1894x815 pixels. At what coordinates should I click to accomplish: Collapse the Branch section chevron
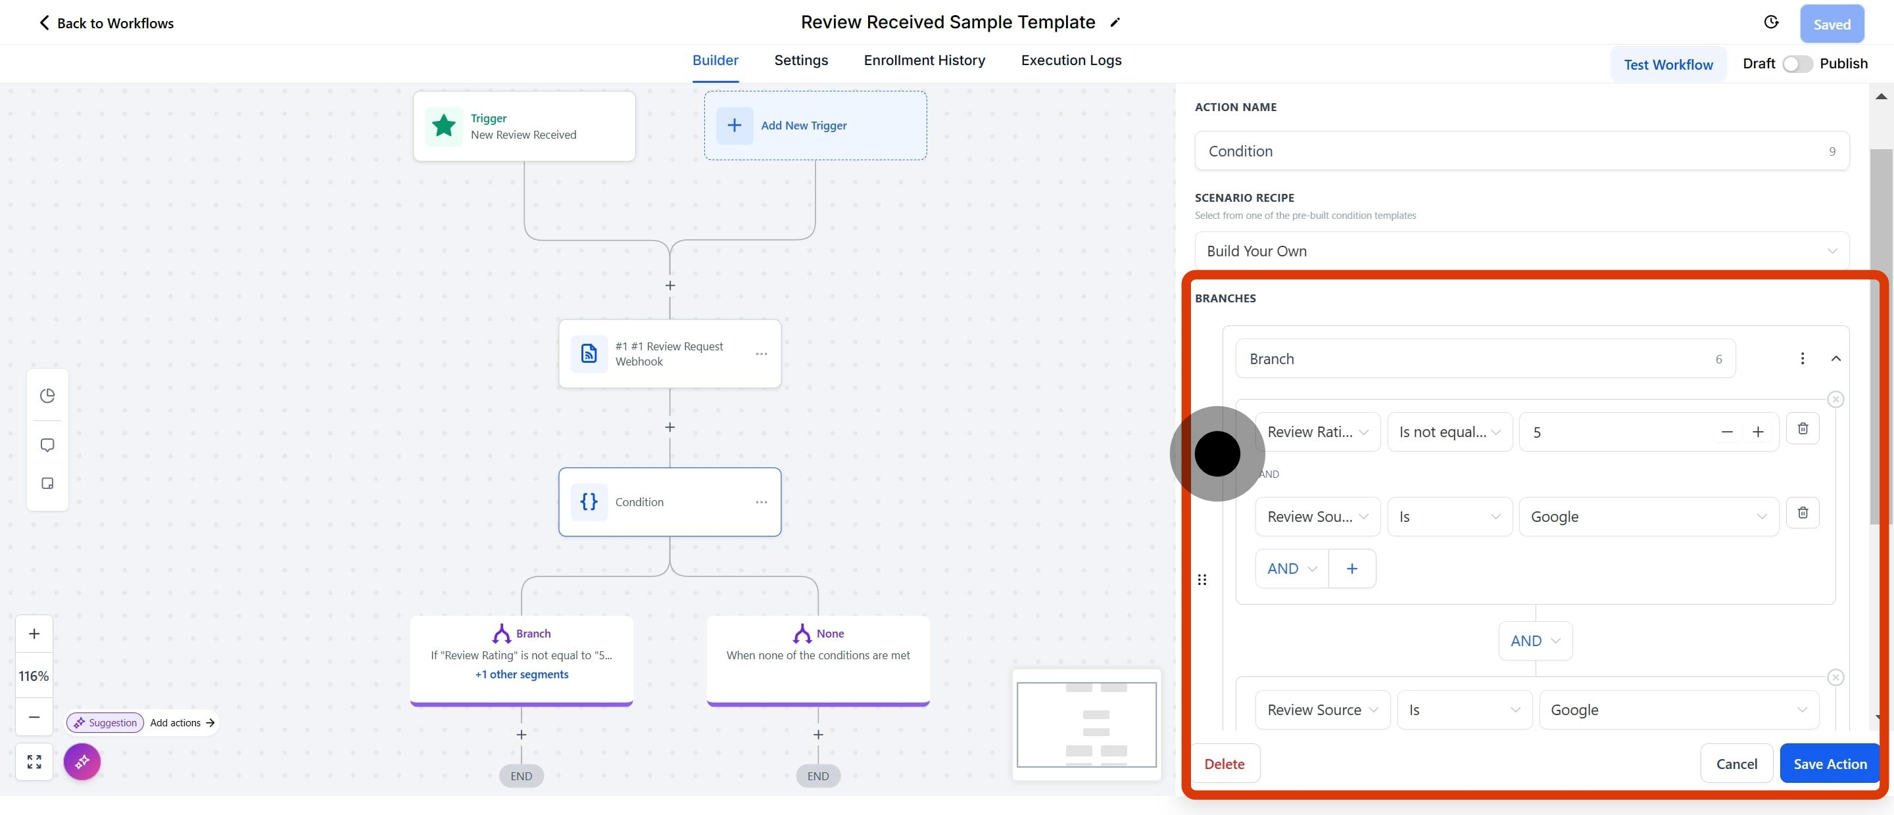(x=1835, y=359)
